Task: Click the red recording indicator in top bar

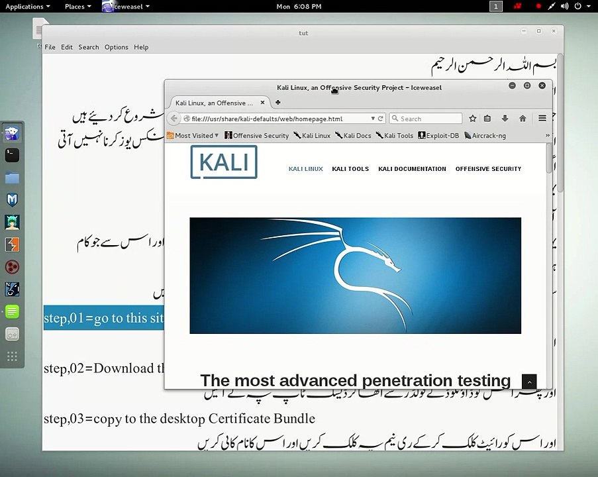Action: click(538, 6)
